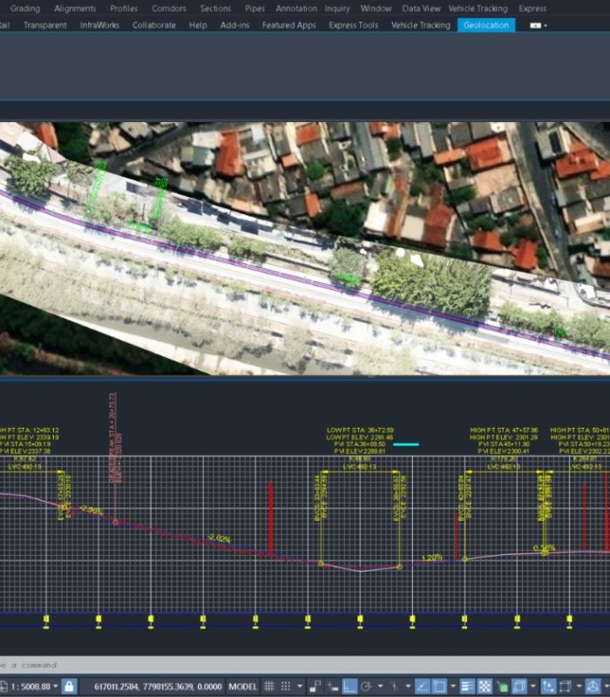The width and height of the screenshot is (610, 697).
Task: Toggle Ortho mode in status bar
Action: pyautogui.click(x=349, y=687)
